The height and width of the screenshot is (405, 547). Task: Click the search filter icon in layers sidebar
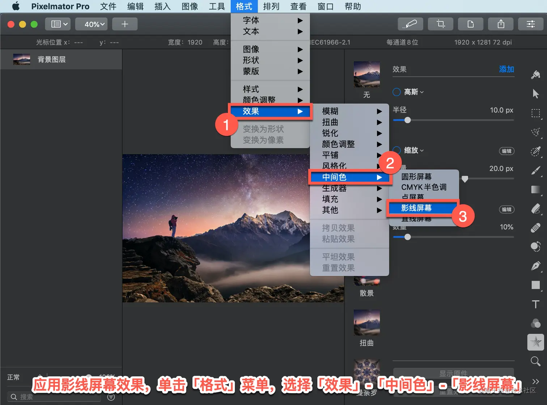(x=111, y=397)
